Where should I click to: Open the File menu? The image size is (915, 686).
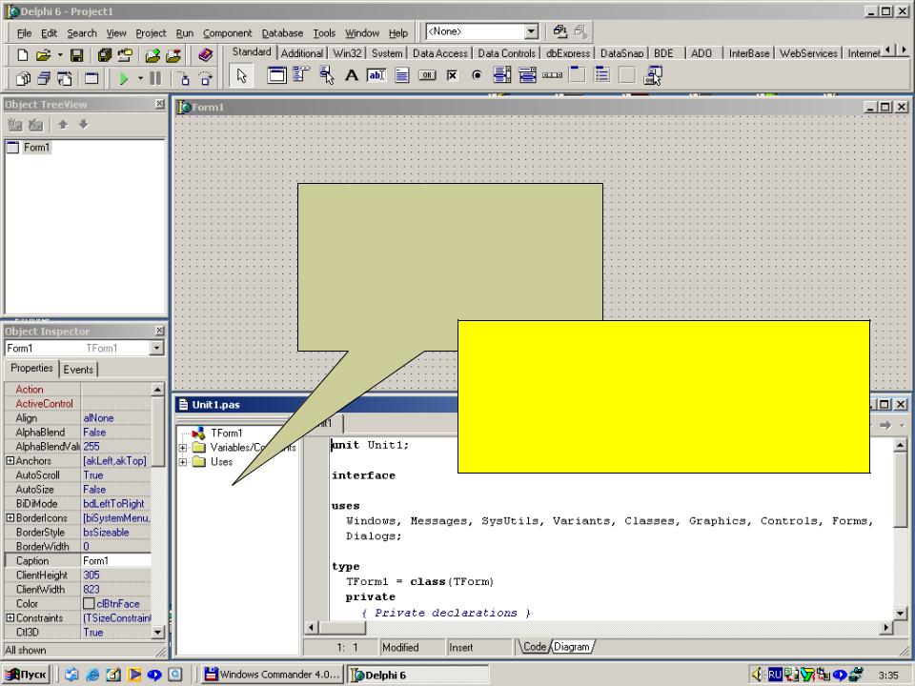[24, 33]
